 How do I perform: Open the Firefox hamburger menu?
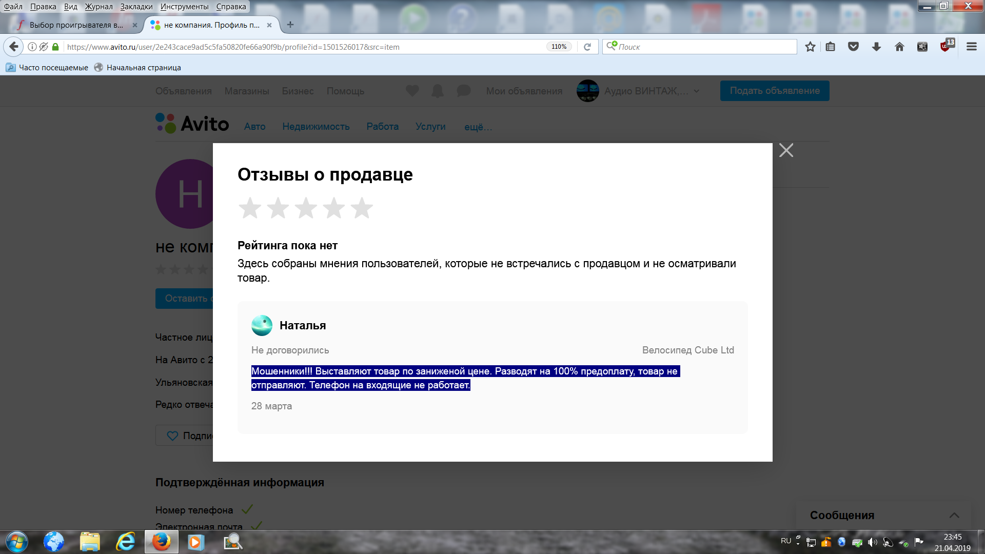point(971,47)
